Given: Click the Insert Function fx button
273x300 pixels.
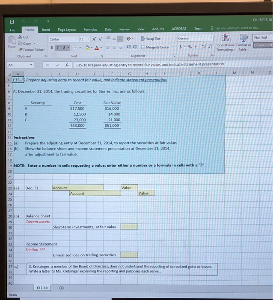Looking at the screenshot, I should point(67,65).
